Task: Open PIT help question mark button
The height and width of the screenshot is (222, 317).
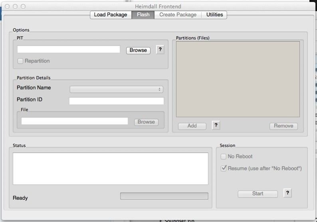Action: click(x=160, y=50)
